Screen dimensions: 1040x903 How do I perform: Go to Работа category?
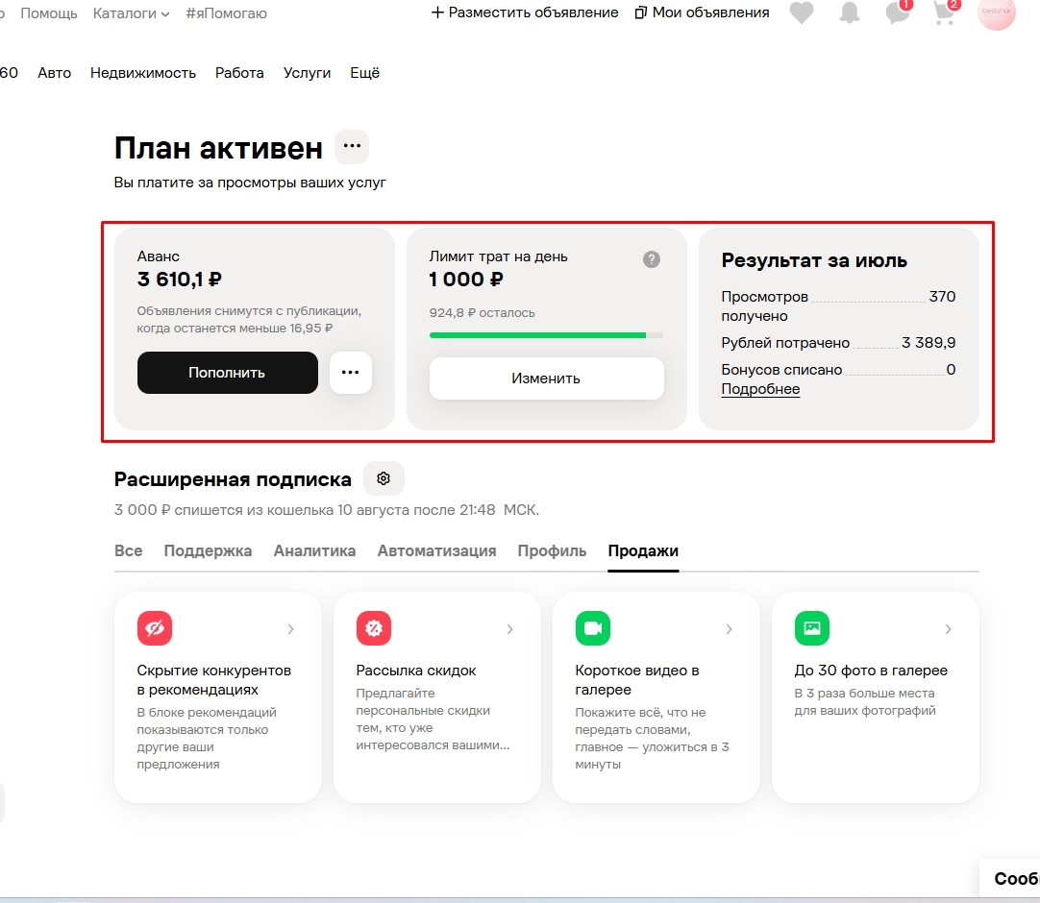click(239, 73)
